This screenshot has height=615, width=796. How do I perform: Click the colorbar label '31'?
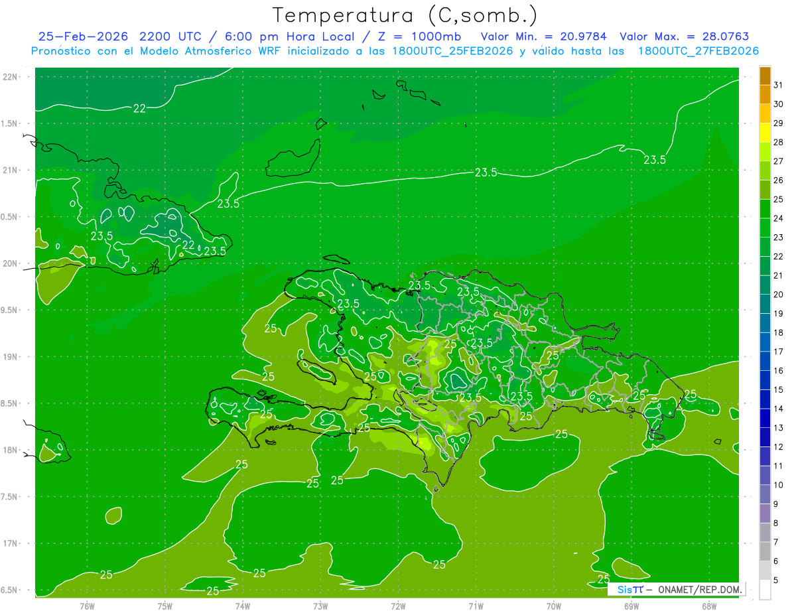tap(778, 84)
